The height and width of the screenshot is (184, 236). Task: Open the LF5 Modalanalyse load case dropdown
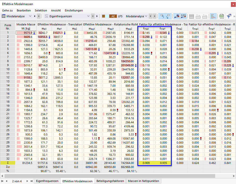[x=146, y=16]
